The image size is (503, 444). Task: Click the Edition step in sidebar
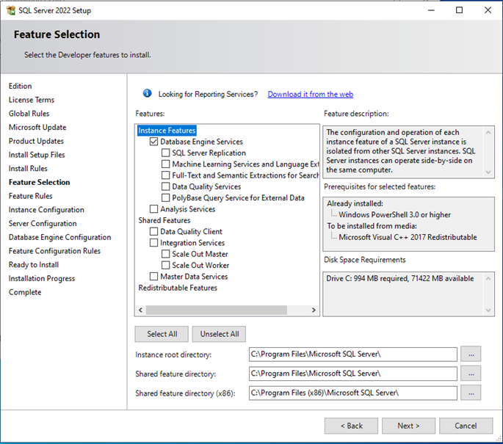pyautogui.click(x=21, y=86)
